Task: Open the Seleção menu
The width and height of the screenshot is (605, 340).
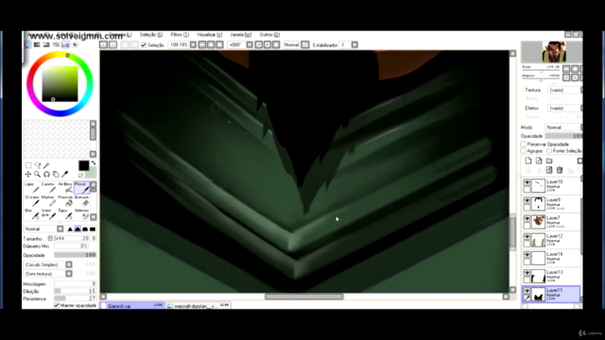Action: pos(151,35)
